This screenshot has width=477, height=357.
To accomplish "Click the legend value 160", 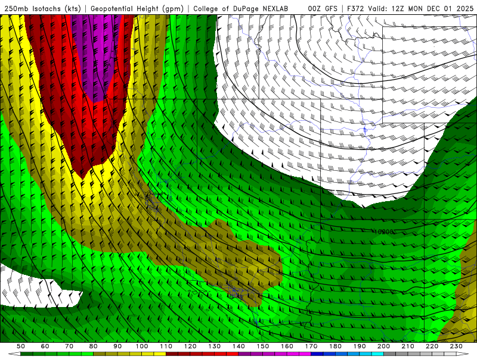I will click(287, 346).
